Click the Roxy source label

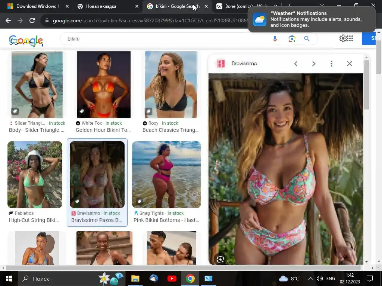153,123
